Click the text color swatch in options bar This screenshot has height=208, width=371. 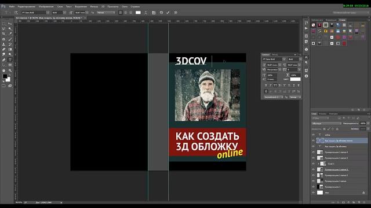[138, 13]
